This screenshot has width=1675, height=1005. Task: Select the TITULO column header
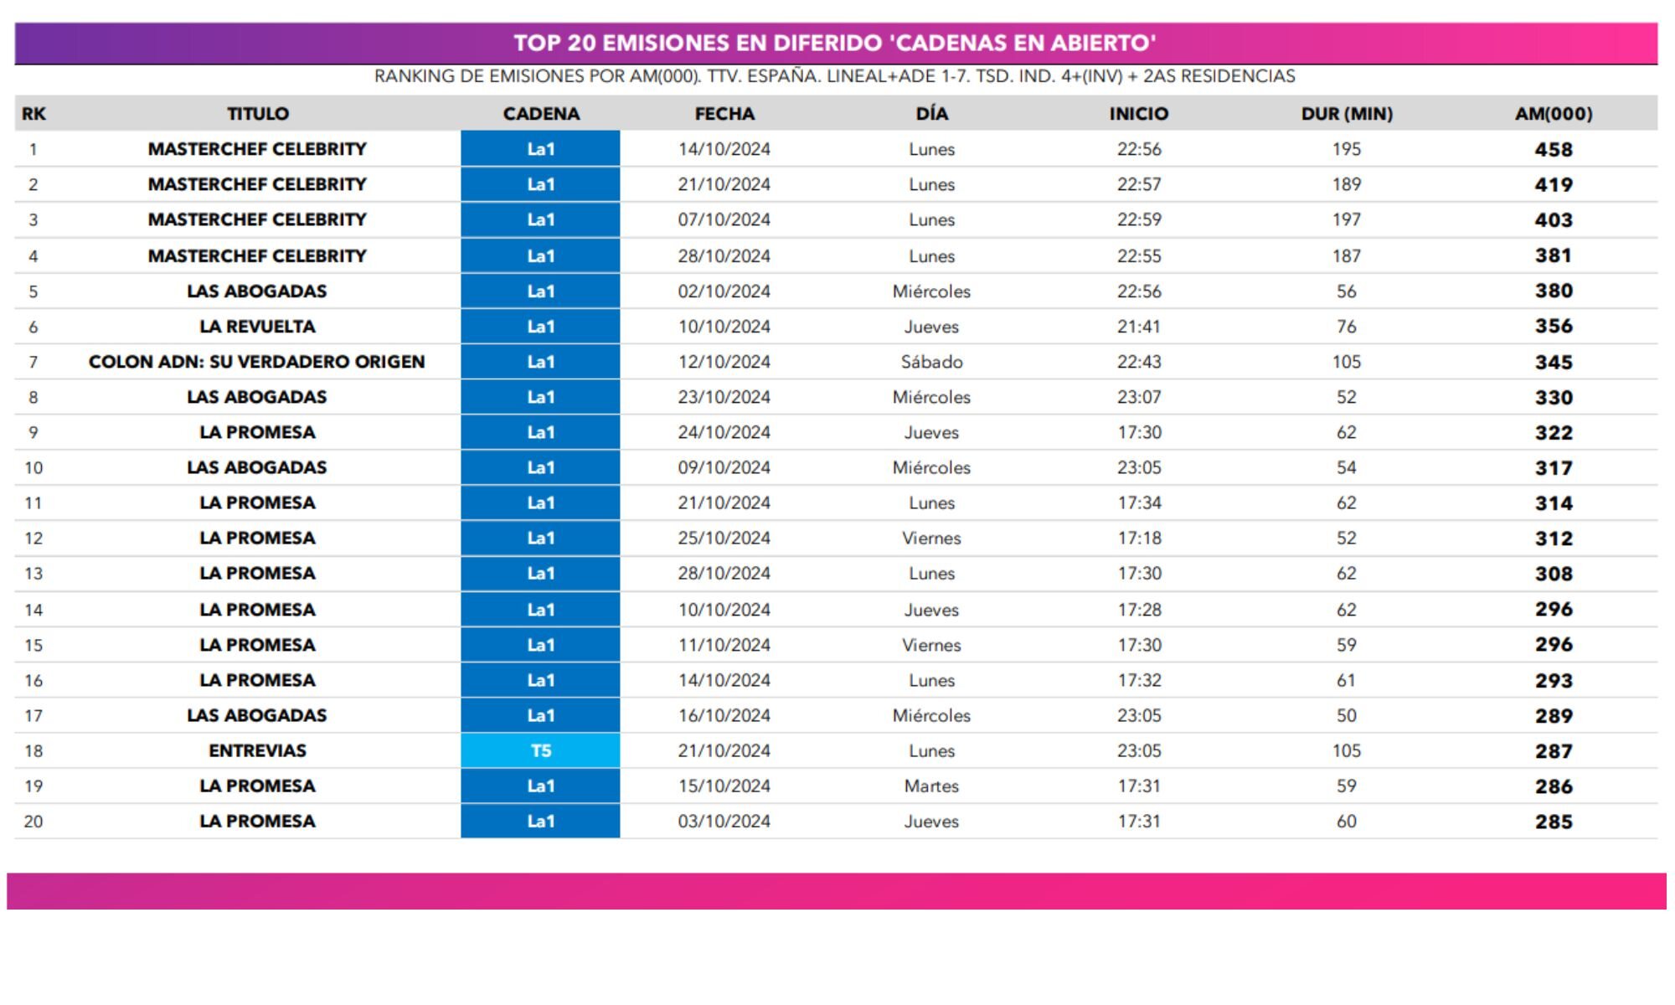click(x=257, y=113)
